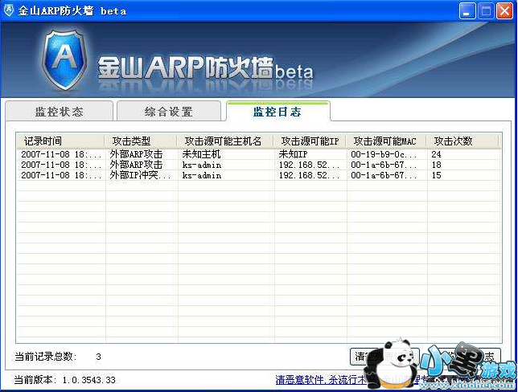
Task: Click the 攻击源可能IP column header
Action: click(310, 141)
